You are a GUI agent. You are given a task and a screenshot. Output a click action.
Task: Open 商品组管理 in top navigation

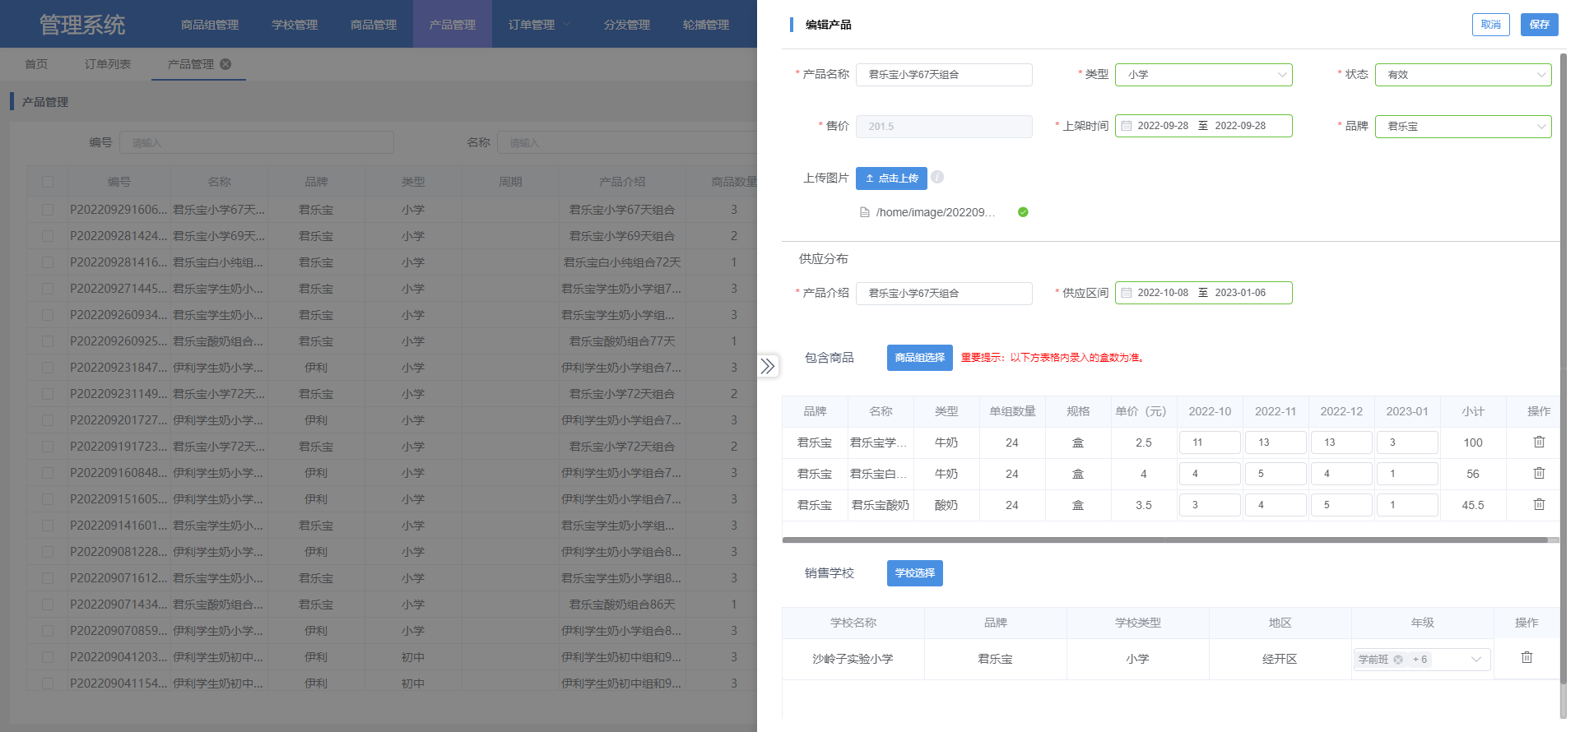coord(210,25)
